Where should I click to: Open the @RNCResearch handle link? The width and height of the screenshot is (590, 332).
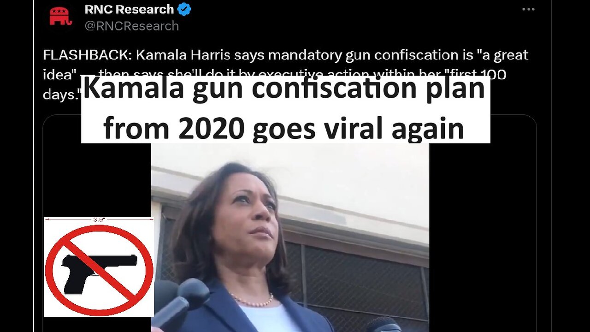pos(131,26)
